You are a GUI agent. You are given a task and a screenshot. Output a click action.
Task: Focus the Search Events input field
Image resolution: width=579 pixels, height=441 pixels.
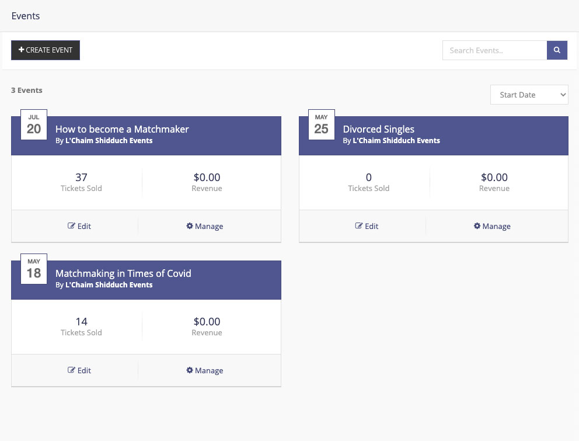pos(494,50)
